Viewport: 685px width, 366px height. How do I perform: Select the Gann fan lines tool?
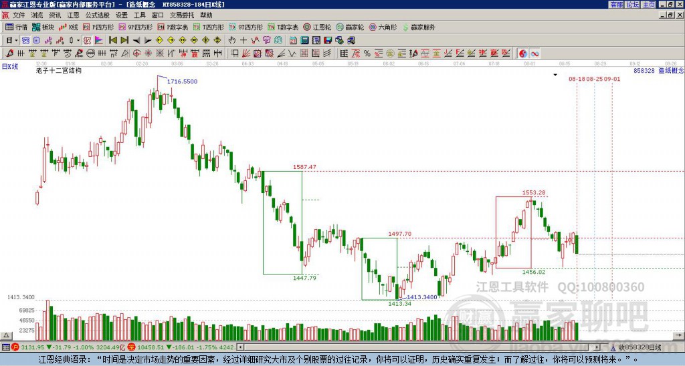click(246, 53)
